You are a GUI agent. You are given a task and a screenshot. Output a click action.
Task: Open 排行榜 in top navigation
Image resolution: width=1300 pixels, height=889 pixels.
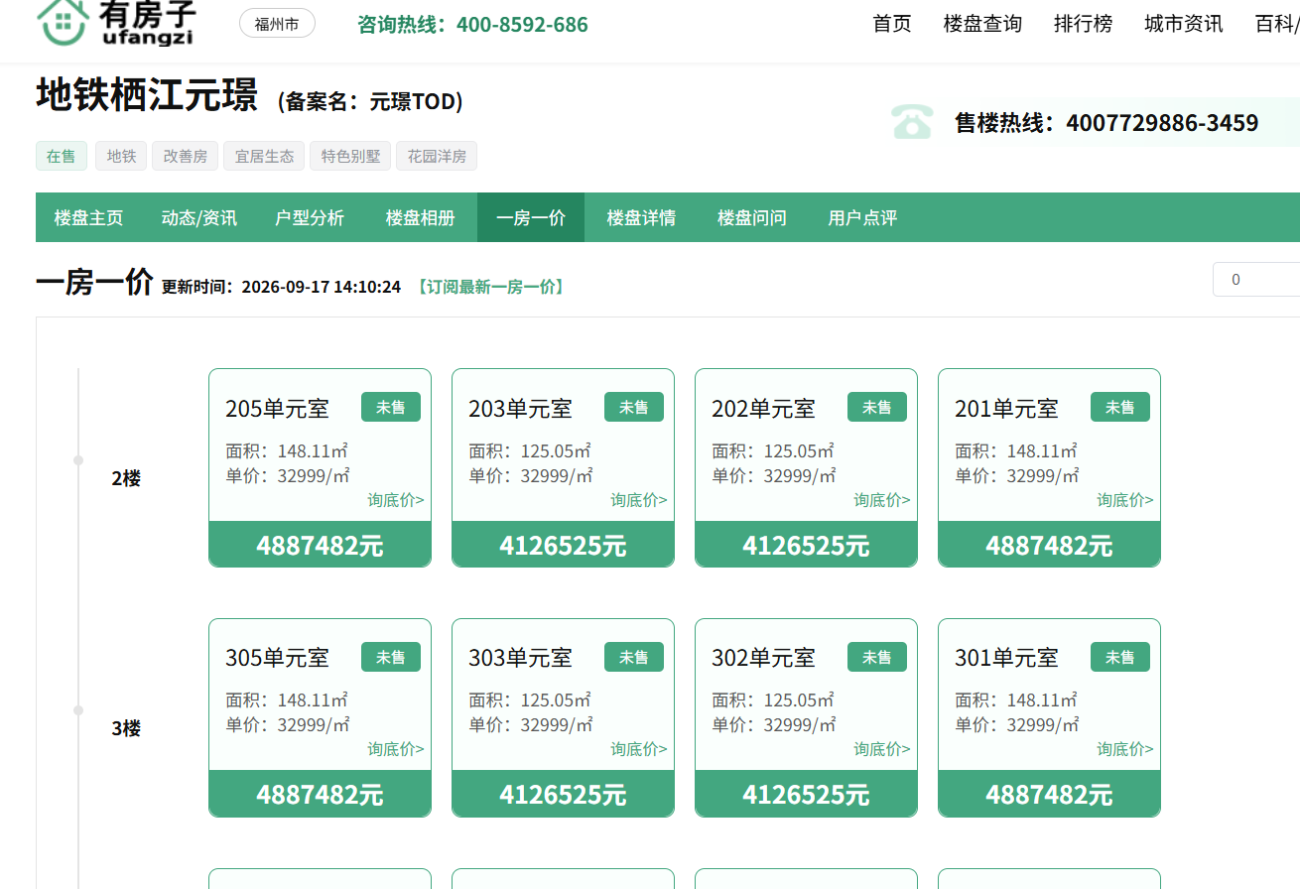(x=1083, y=24)
